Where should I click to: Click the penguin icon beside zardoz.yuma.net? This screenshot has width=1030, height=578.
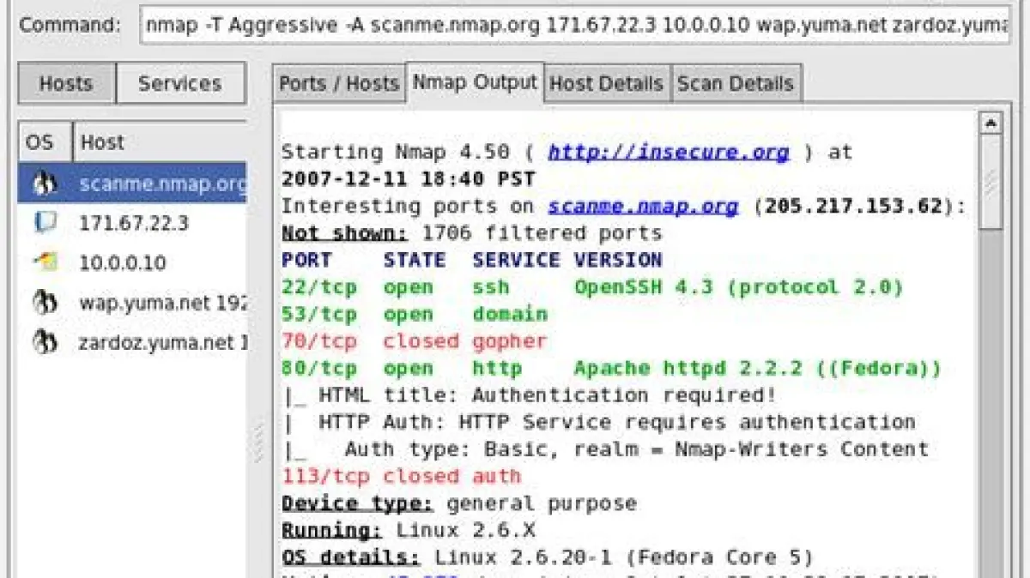pyautogui.click(x=45, y=343)
